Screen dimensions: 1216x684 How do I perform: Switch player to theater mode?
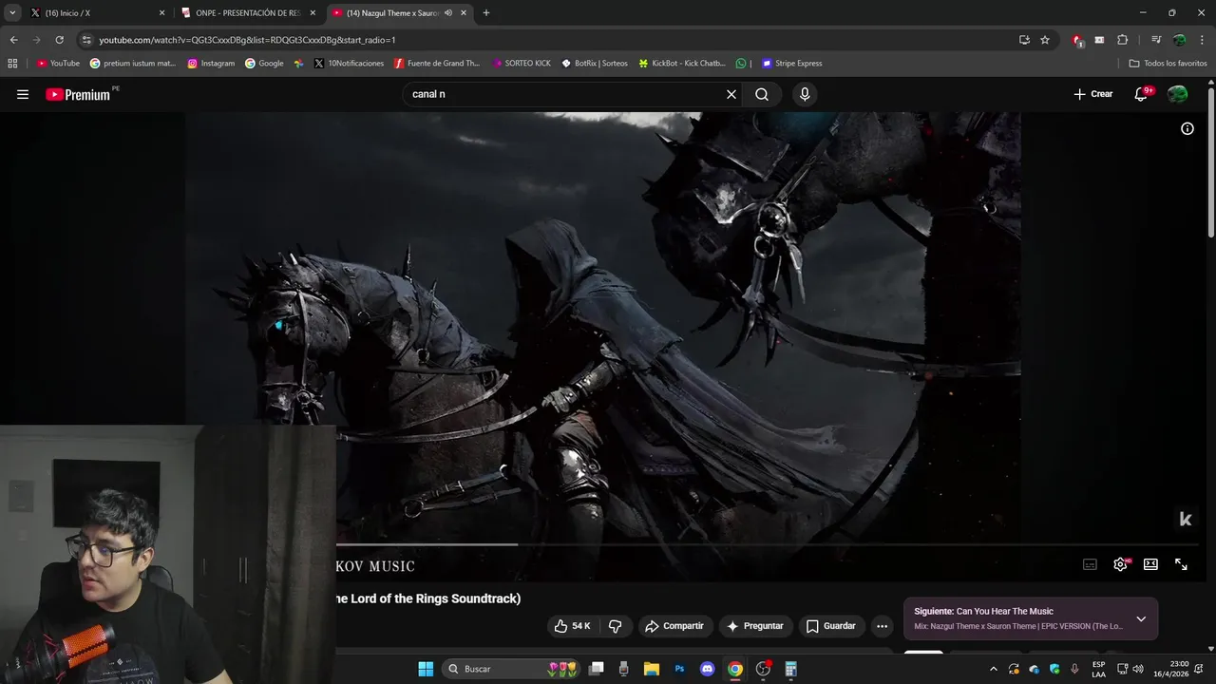1150,564
